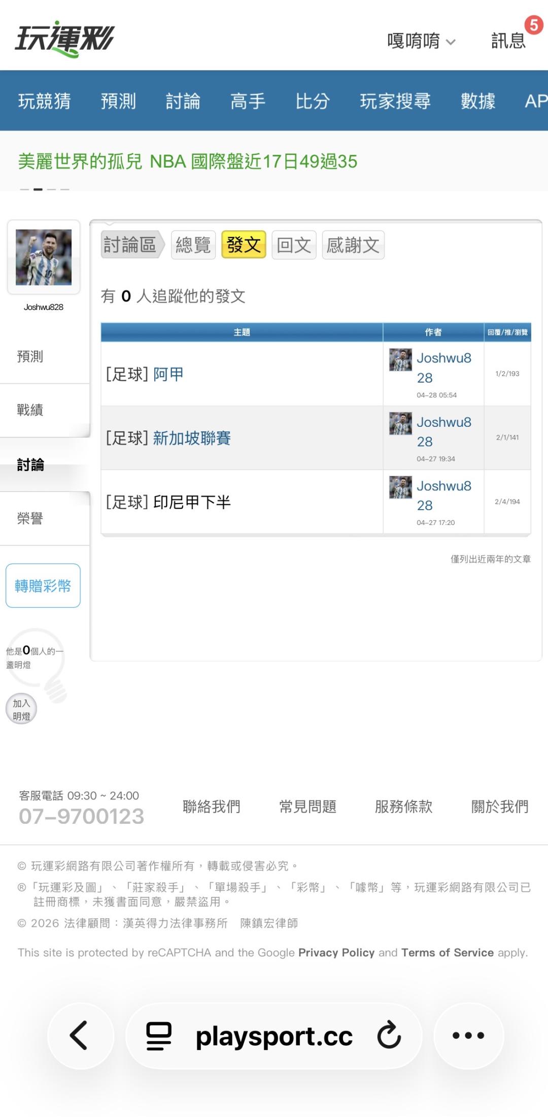Click the 04-27 17:20 timestamp
The height and width of the screenshot is (1117, 548).
coord(436,522)
